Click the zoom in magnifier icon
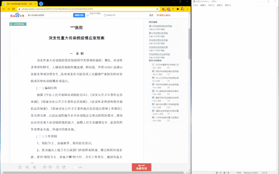This screenshot has height=174, width=279. pyautogui.click(x=34, y=167)
